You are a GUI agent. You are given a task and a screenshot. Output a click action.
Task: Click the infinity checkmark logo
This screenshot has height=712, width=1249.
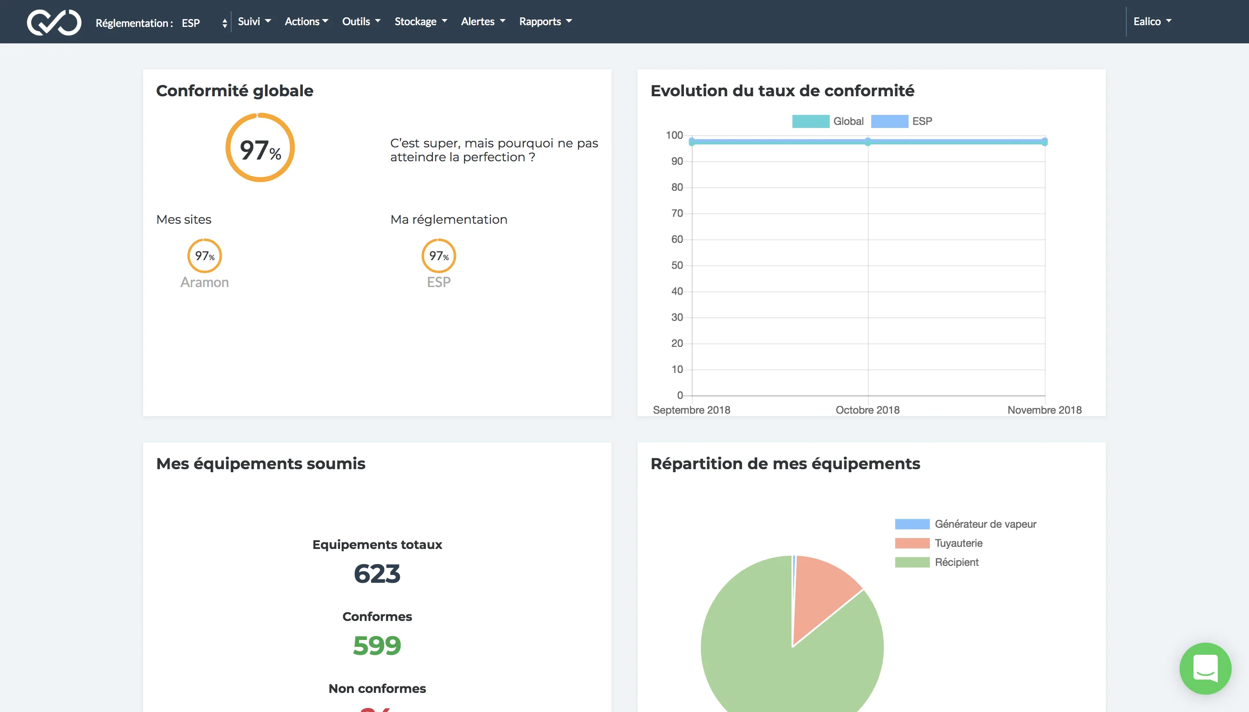click(x=54, y=22)
